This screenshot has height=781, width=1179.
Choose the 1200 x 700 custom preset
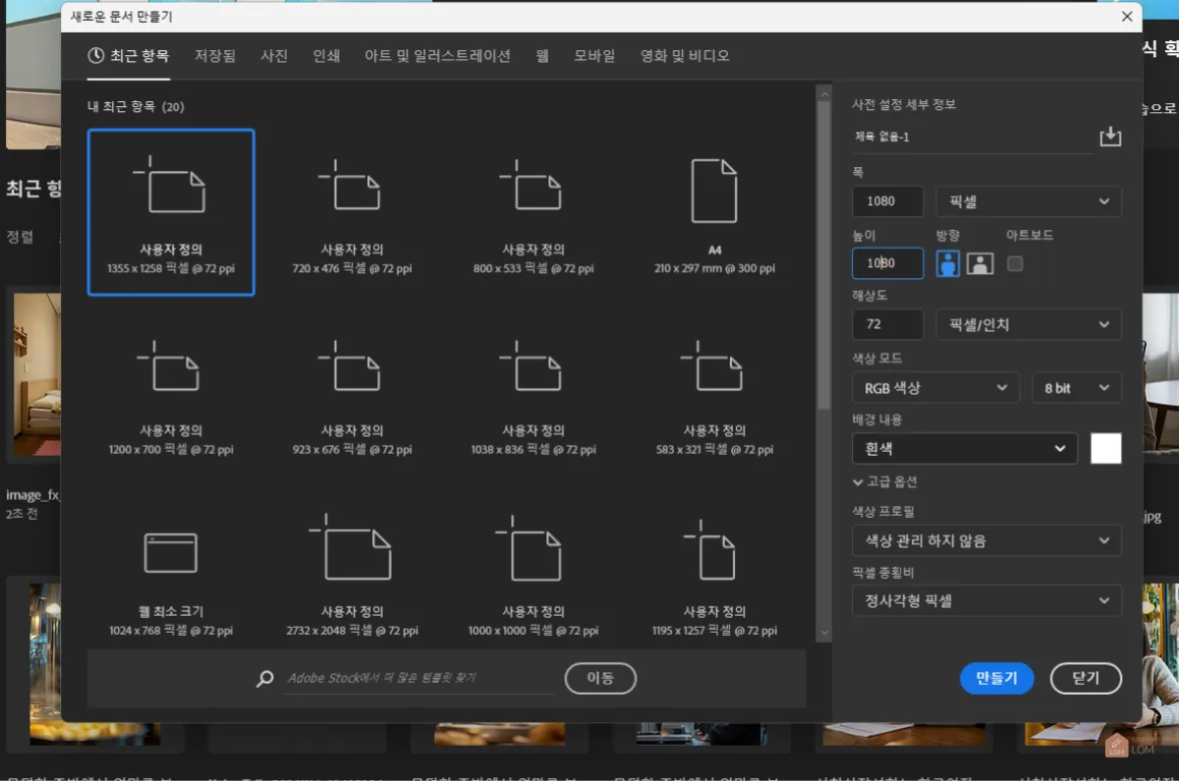click(170, 393)
